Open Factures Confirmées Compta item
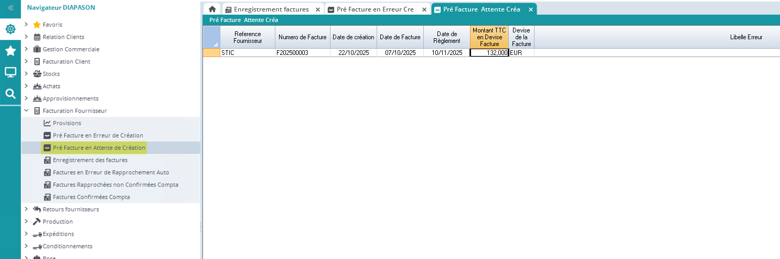The height and width of the screenshot is (259, 780). pos(91,197)
